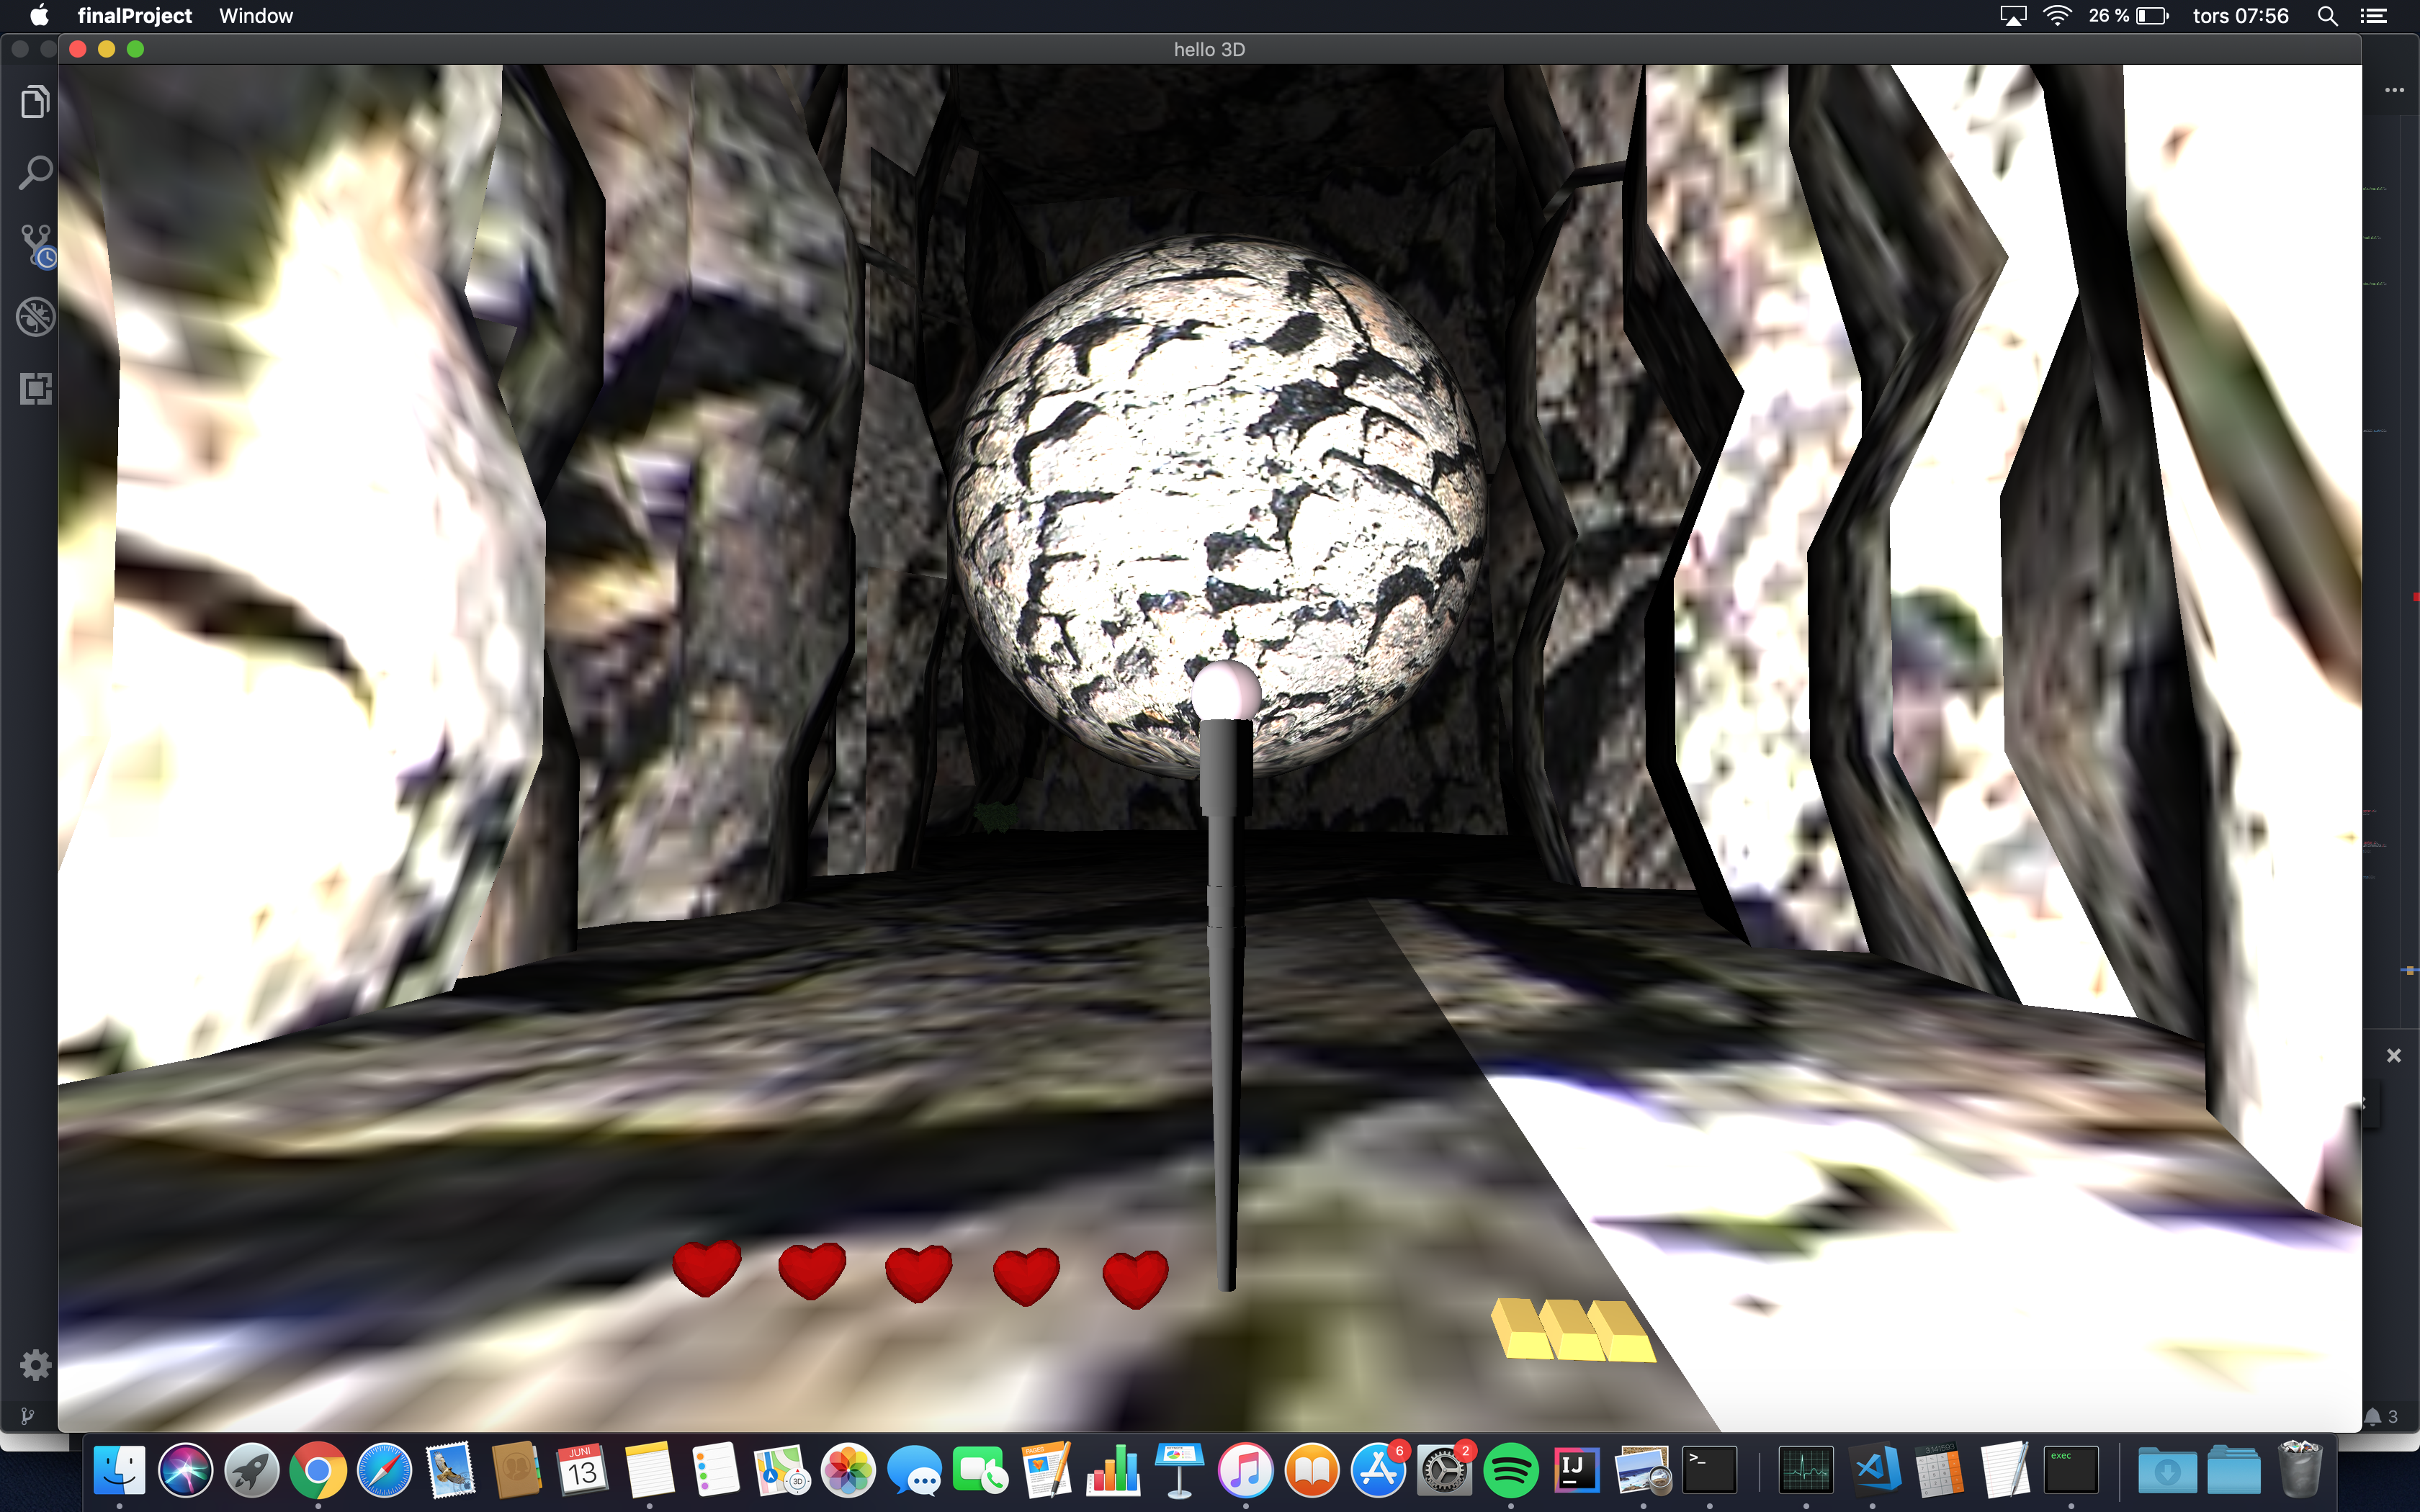Click the clock showing tors 07:56
Screen dimensions: 2420x1512
pos(2240,15)
